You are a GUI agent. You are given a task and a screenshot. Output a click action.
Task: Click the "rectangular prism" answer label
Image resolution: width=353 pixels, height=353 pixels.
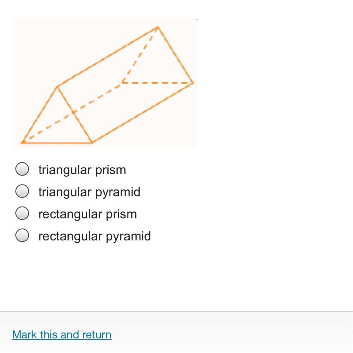(x=88, y=214)
